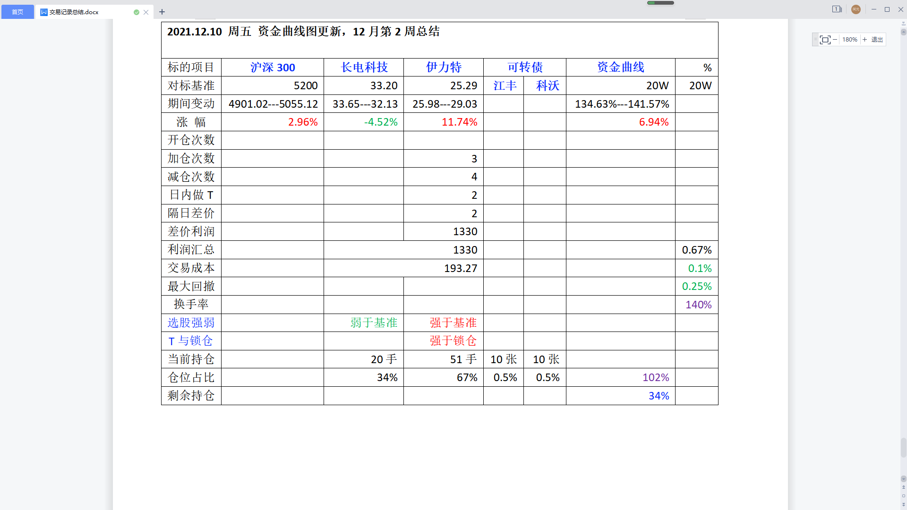Click the green cloud sync status icon
Screen dimensions: 907x510
coord(137,12)
